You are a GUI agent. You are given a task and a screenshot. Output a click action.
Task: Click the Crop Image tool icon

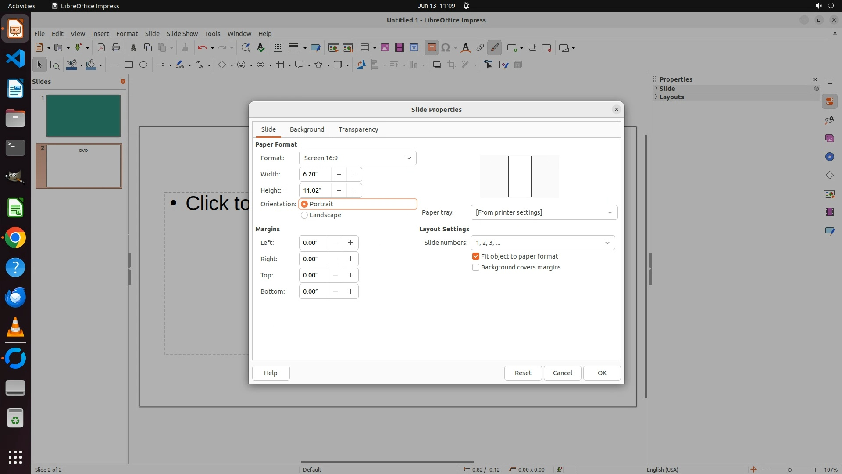[x=451, y=65]
